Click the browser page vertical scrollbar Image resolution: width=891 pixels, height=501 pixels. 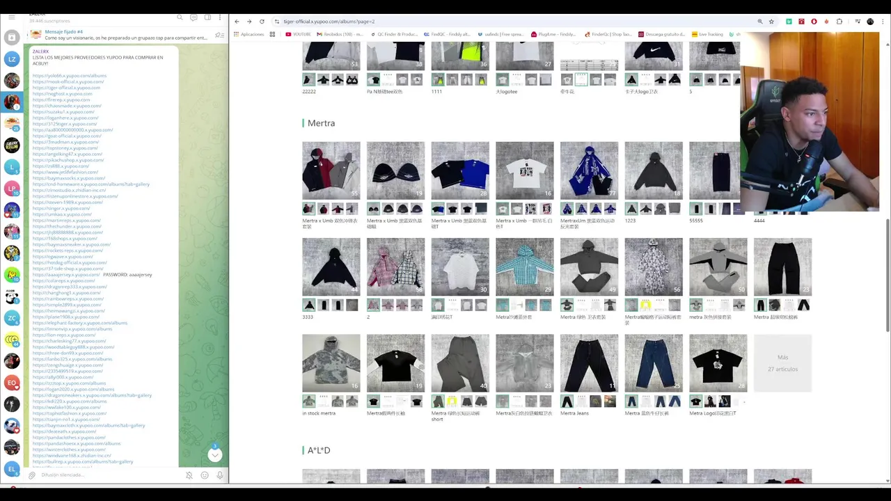[x=888, y=275]
